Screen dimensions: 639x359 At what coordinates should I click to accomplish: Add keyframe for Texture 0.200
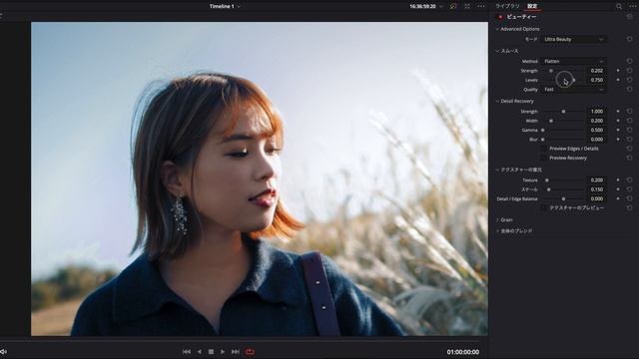618,179
